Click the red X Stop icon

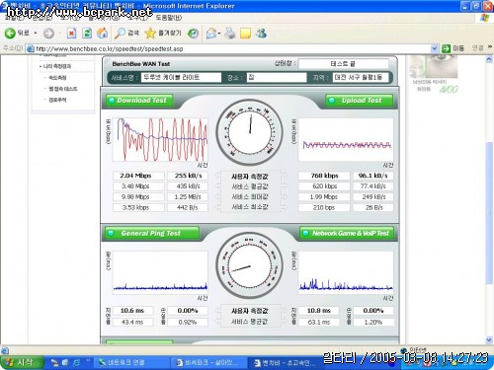tap(71, 33)
